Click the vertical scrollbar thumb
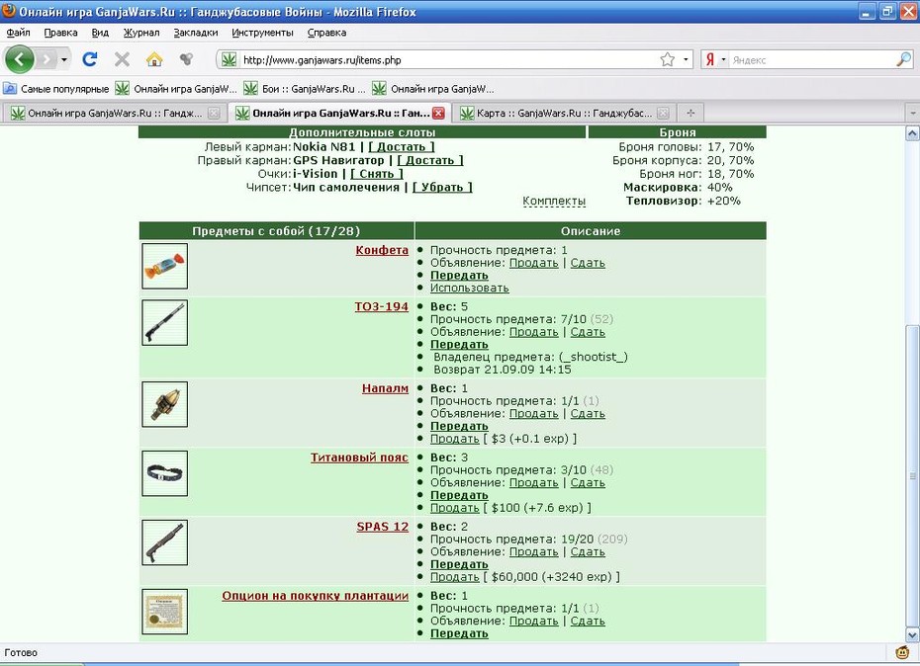Viewport: 920px width, 666px height. click(912, 476)
